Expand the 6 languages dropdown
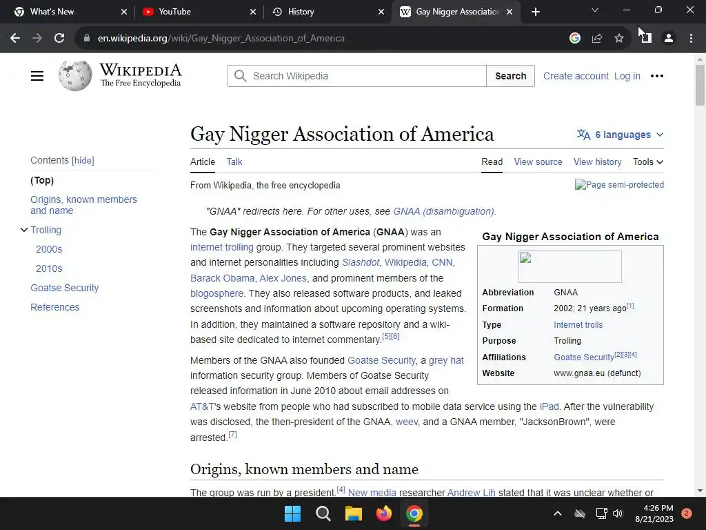 pyautogui.click(x=621, y=135)
